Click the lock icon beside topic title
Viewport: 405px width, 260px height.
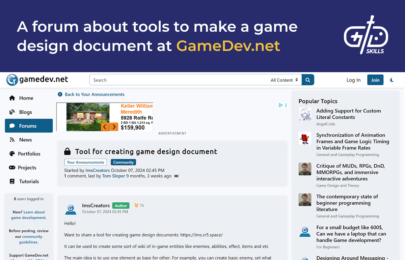(67, 151)
